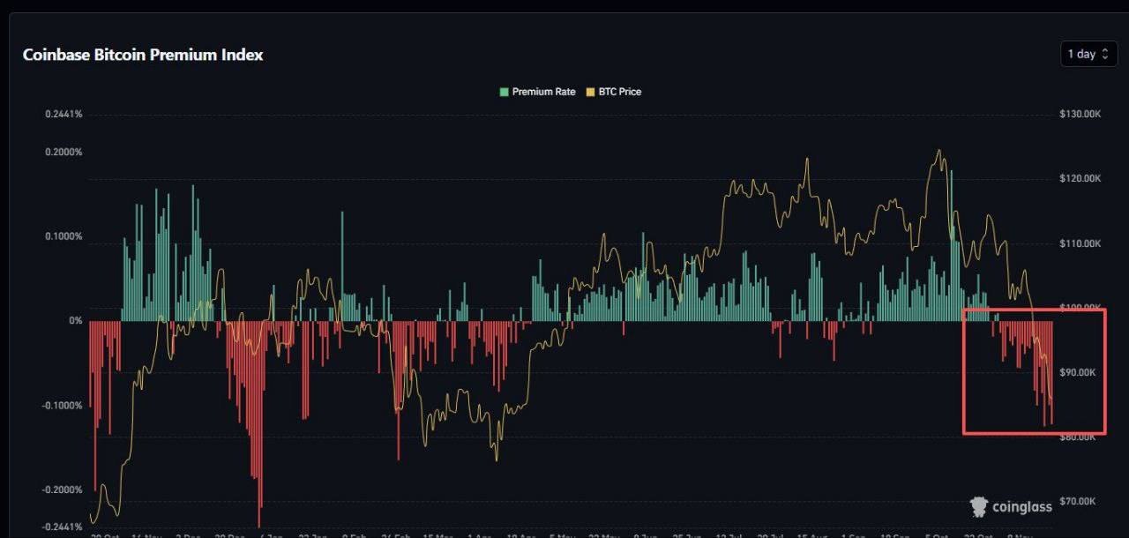Image resolution: width=1129 pixels, height=538 pixels.
Task: Click the $130.00K price axis label
Action: 1080,115
